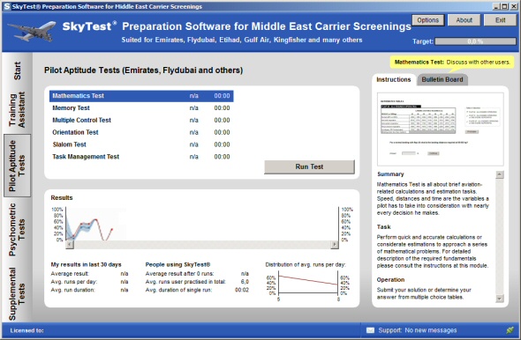This screenshot has width=521, height=340.
Task: Click the results chart right scroll arrow
Action: pyautogui.click(x=335, y=245)
